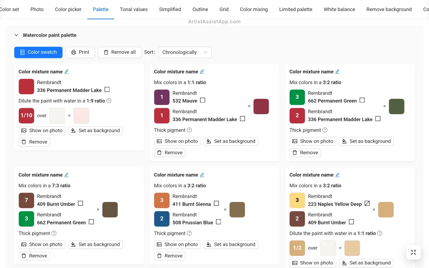The height and width of the screenshot is (268, 429).
Task: Click the 1/2 diluted Naples mix swatch
Action: point(297,248)
